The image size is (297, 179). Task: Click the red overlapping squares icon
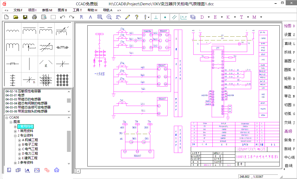(x=47, y=170)
